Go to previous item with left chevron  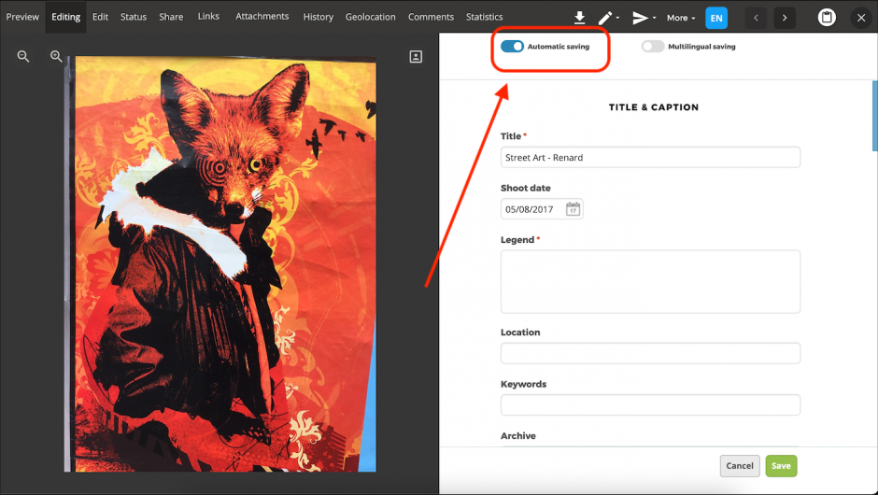click(756, 18)
